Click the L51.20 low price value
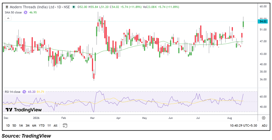Image resolution: width=272 pixels, height=140 pixels. coord(104,7)
